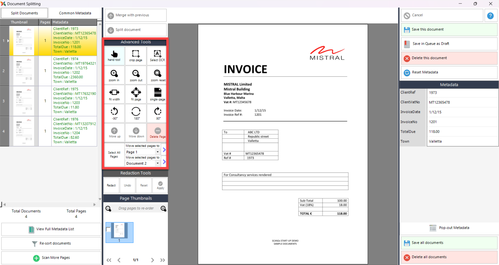Tick the checkbox on page 1 thumbnail
This screenshot has height=265, width=499.
[x=108, y=229]
